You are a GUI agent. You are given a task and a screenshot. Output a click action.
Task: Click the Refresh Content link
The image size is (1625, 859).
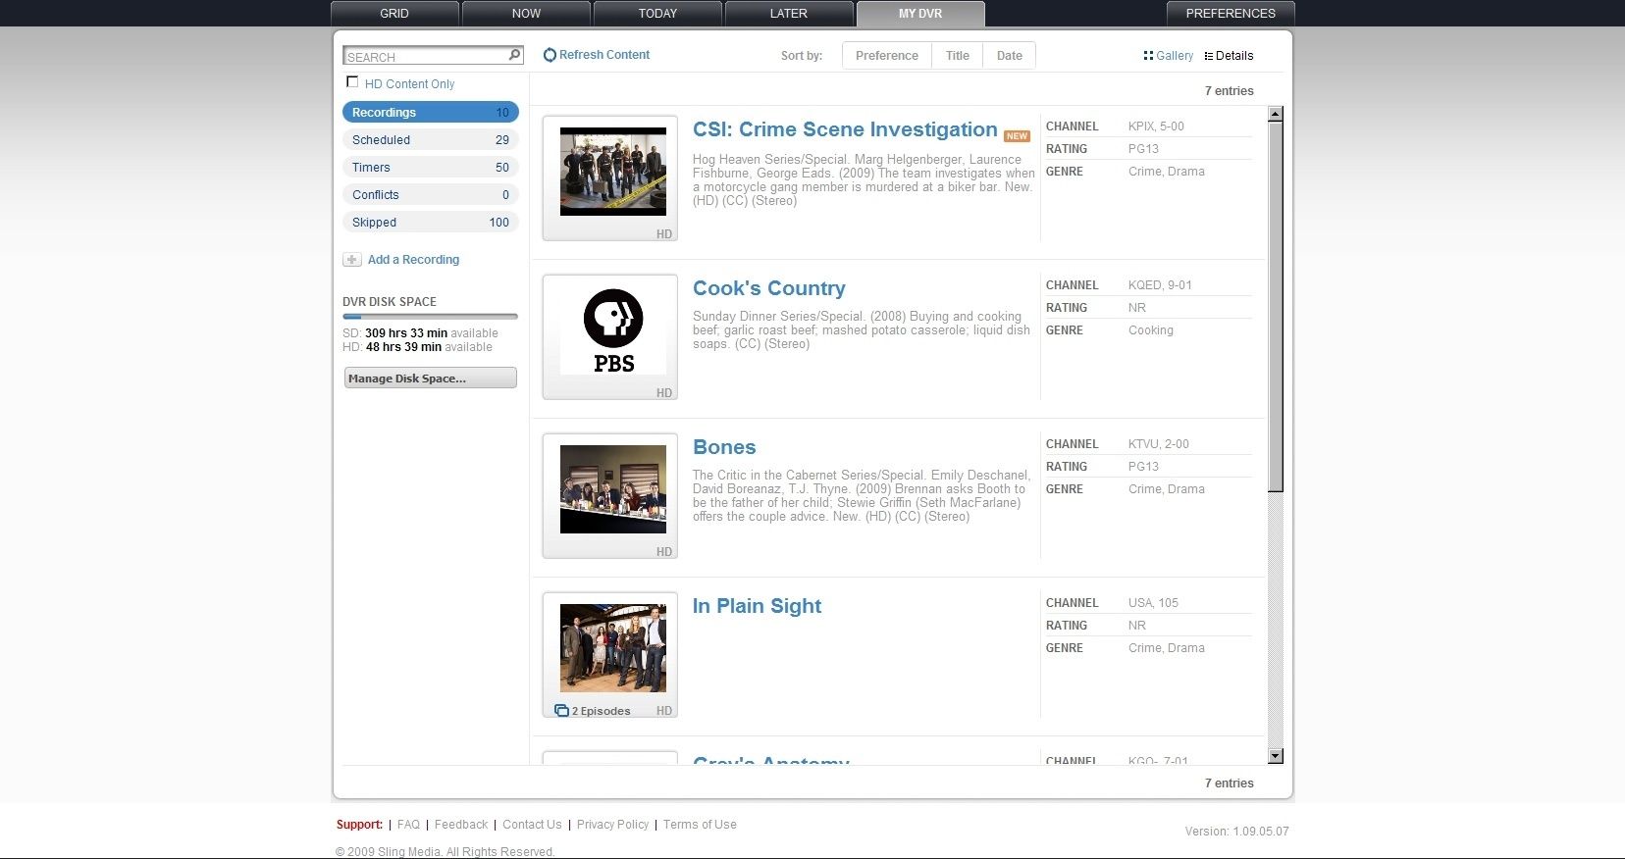click(604, 55)
